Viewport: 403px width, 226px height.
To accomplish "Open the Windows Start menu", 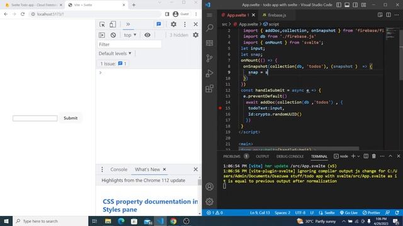I will [x=6, y=221].
